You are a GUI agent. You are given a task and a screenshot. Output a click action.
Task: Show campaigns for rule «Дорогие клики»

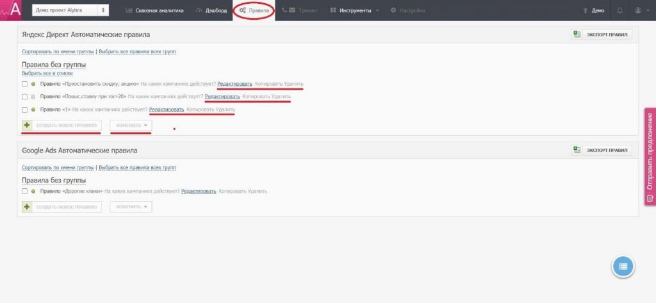pos(142,192)
